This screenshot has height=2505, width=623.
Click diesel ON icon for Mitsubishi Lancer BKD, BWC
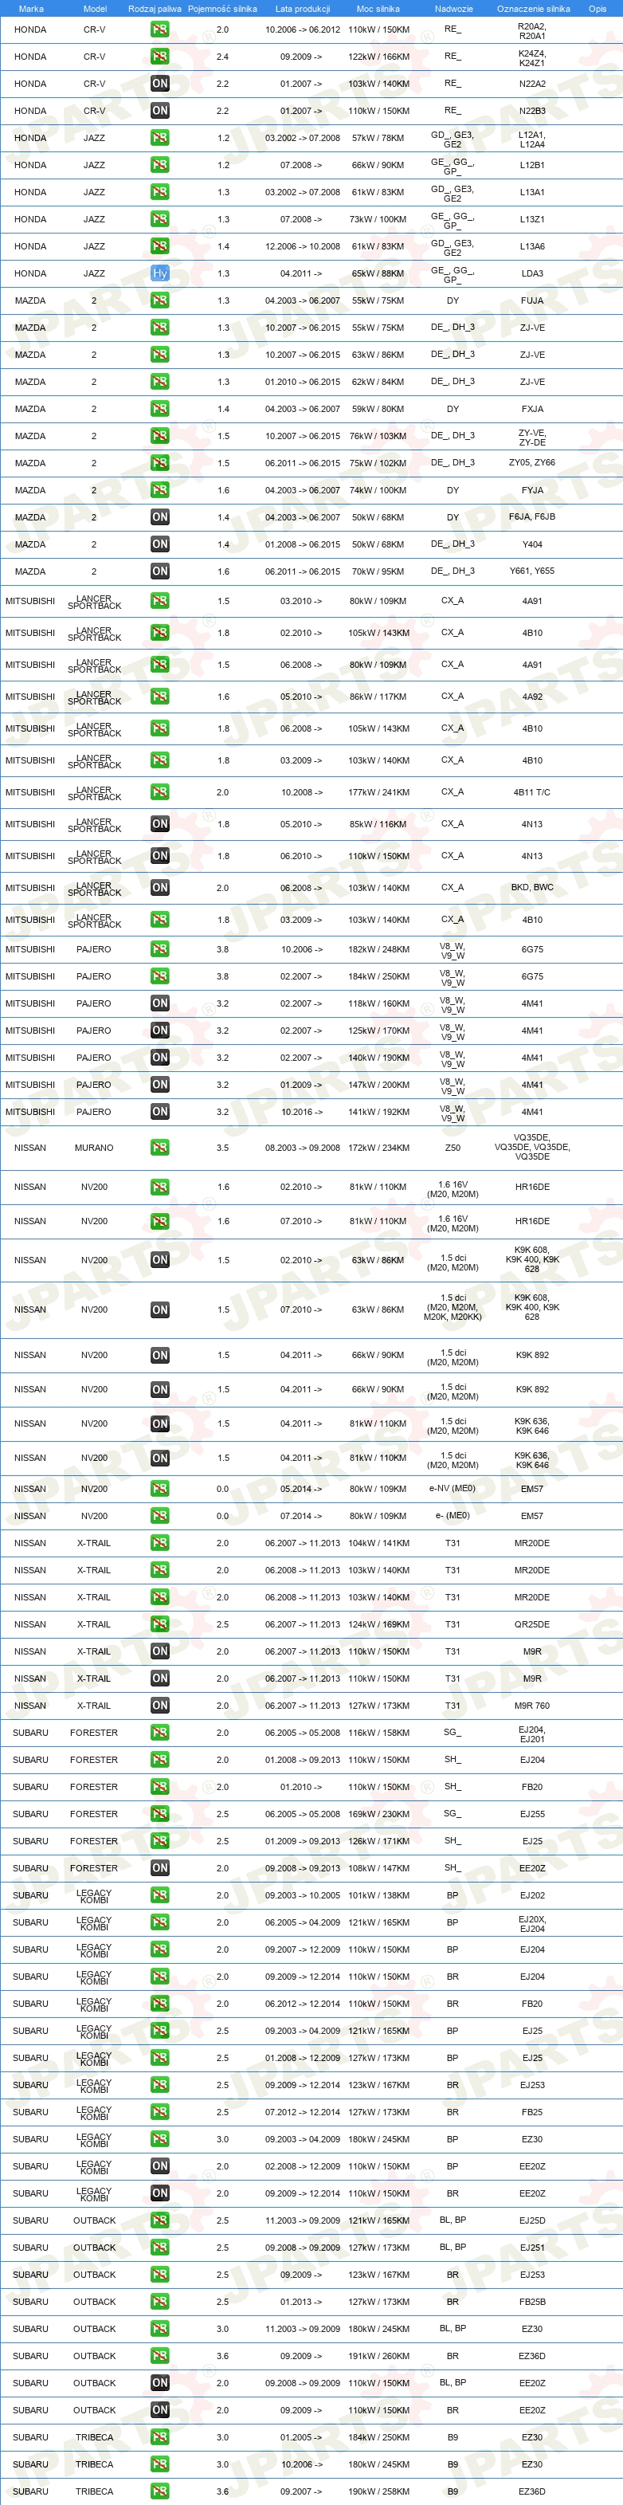tap(160, 888)
